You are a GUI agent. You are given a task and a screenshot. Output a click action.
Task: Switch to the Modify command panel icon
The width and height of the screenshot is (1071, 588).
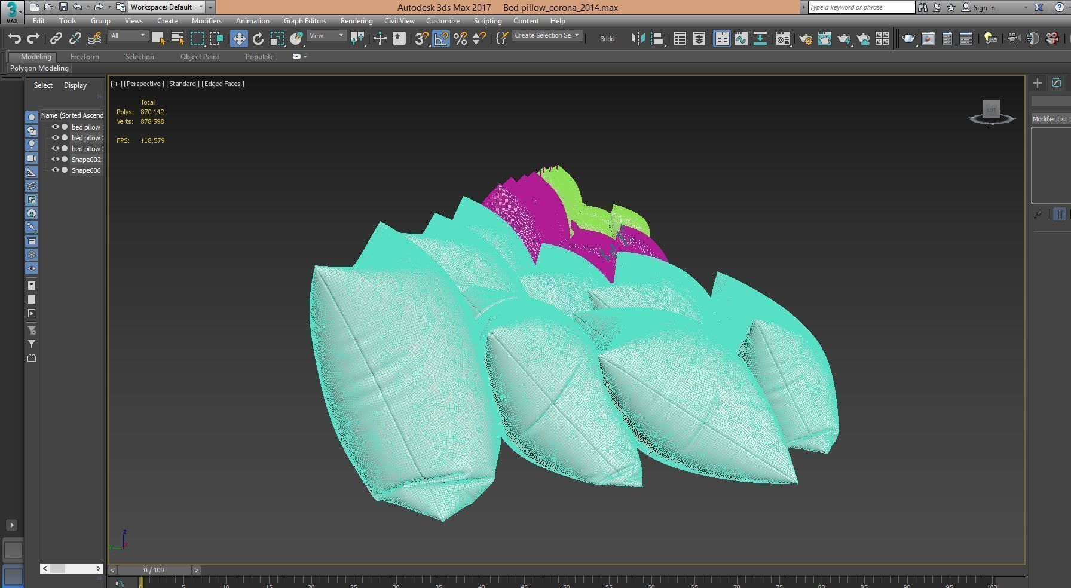click(x=1057, y=83)
